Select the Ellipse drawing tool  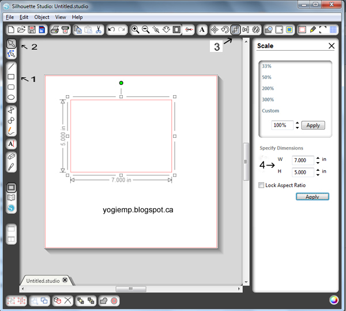coord(11,98)
